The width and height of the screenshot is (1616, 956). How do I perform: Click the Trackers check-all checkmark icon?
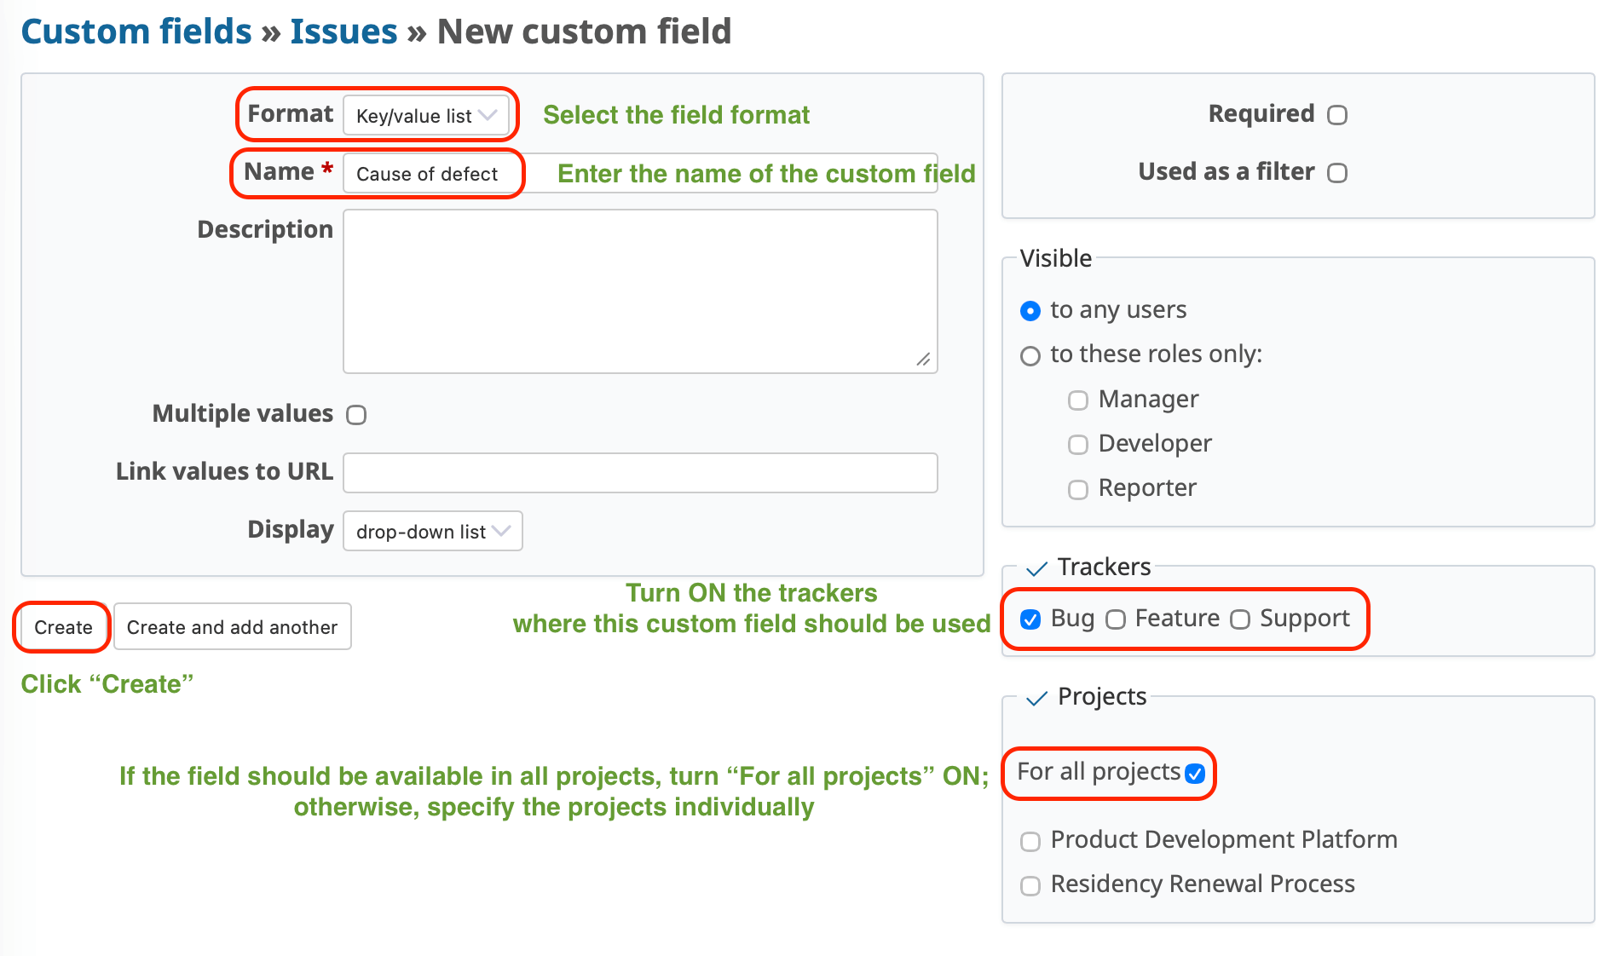tap(1036, 569)
